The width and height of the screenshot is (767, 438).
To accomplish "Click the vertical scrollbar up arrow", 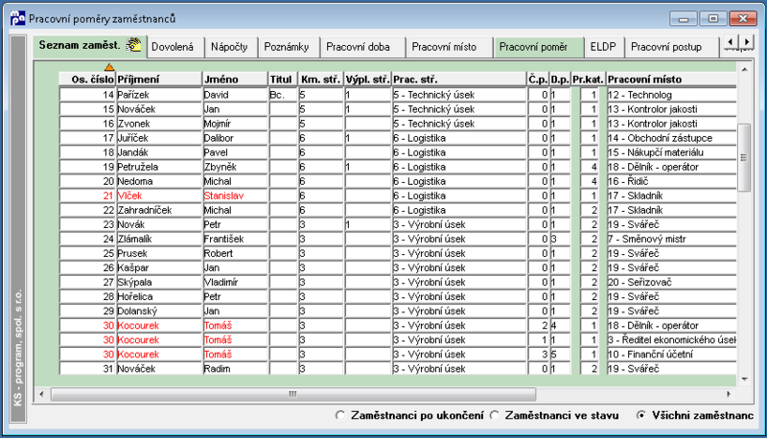I will point(744,70).
